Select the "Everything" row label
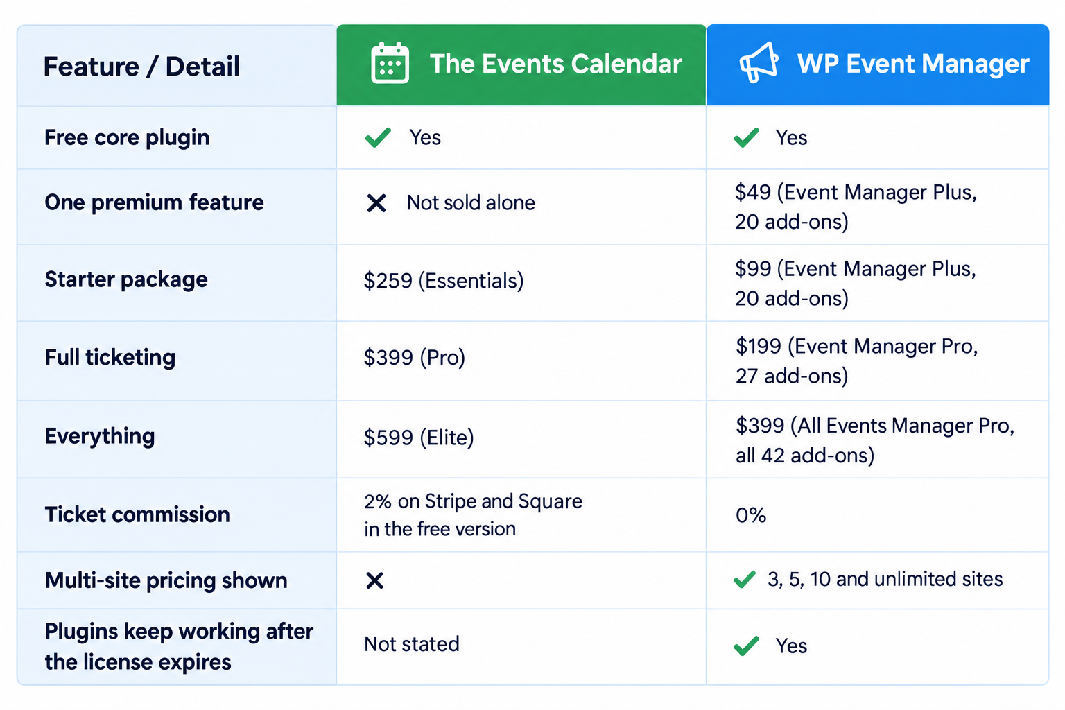Screen dimensions: 1065x710 100,436
